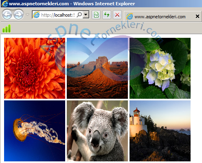Go forward with the Forward arrow button
Viewport: 202px width, 163px height.
18,14
